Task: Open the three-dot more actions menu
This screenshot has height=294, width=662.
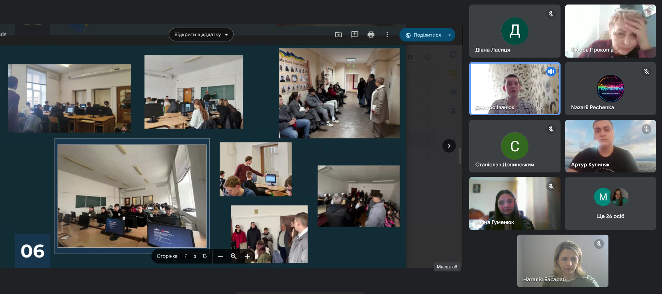Action: click(387, 35)
